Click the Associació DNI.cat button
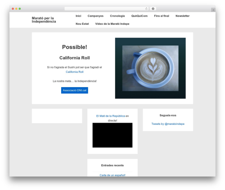Image resolution: width=225 pixels, height=190 pixels. (x=75, y=90)
